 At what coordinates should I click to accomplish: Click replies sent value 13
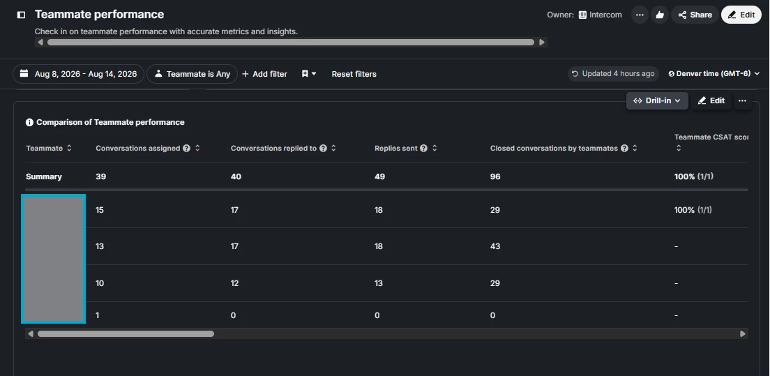(x=379, y=283)
